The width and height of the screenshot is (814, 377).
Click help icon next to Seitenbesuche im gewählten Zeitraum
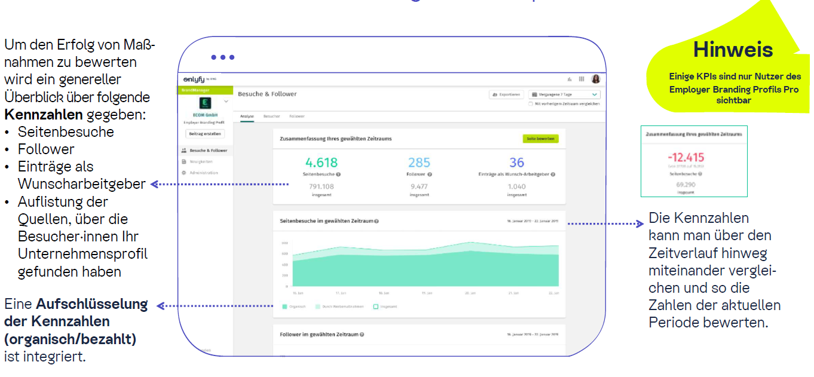pyautogui.click(x=377, y=221)
